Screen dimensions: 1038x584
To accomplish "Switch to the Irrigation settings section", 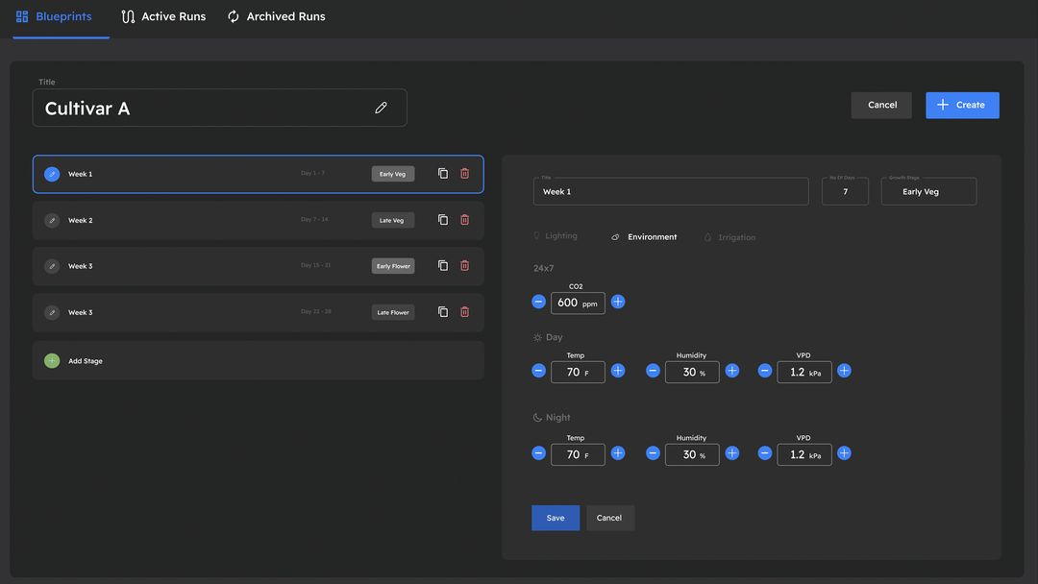I will pos(730,237).
